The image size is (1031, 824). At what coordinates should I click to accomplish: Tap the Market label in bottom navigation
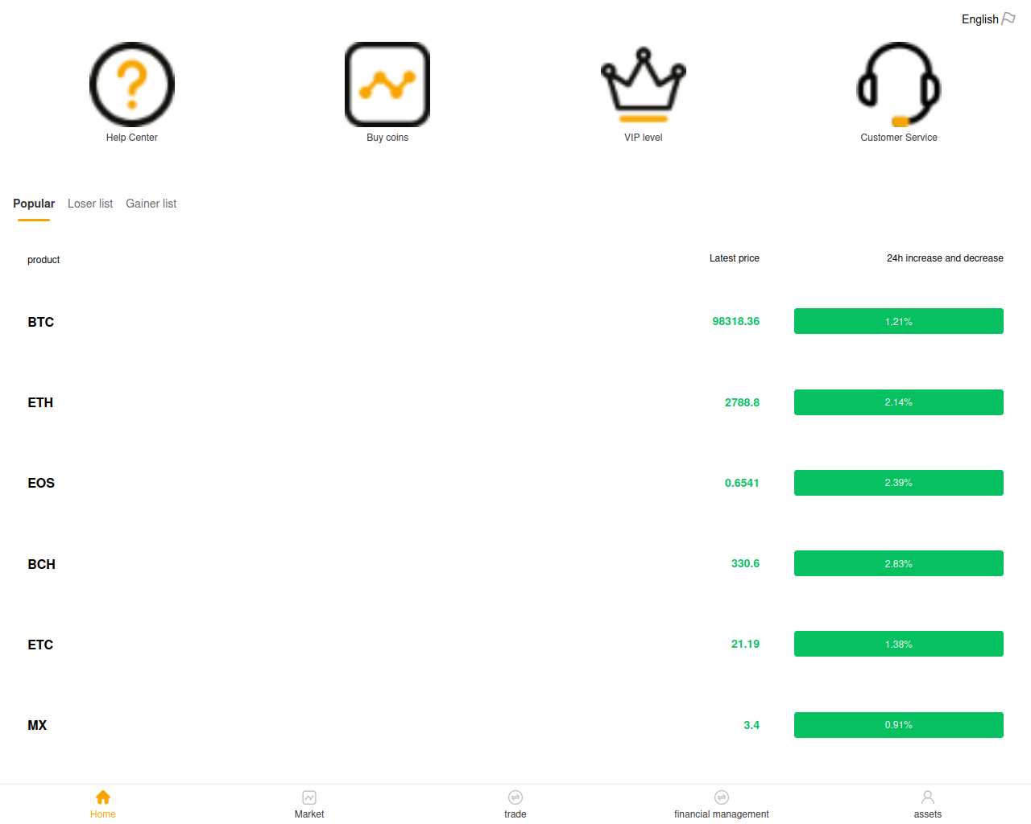point(309,814)
